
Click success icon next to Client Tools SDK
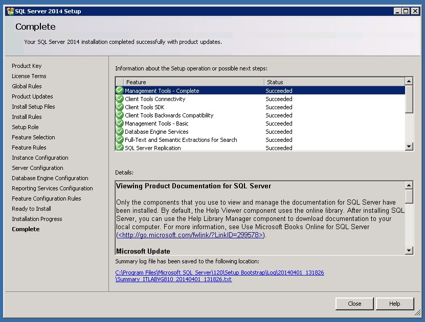click(120, 107)
